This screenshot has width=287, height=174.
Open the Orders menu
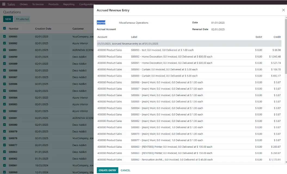24,4
